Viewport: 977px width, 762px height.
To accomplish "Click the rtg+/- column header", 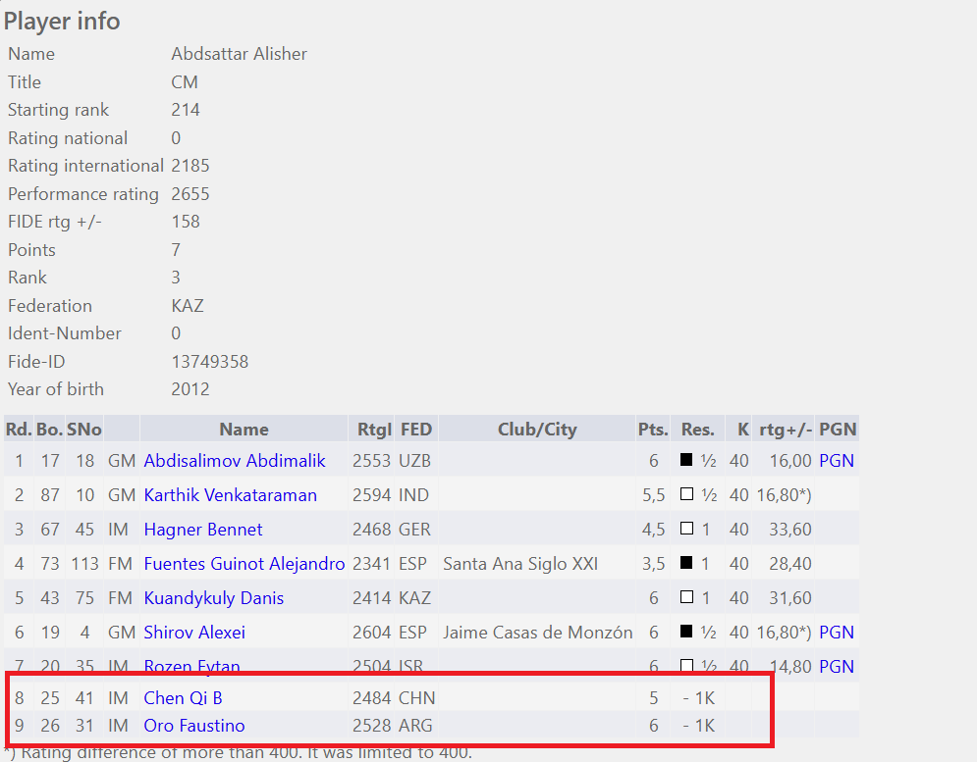I will [784, 429].
